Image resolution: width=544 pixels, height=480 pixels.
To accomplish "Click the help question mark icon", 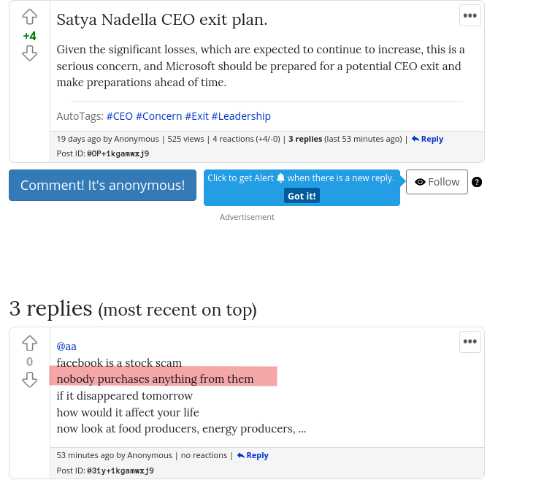I will 477,182.
